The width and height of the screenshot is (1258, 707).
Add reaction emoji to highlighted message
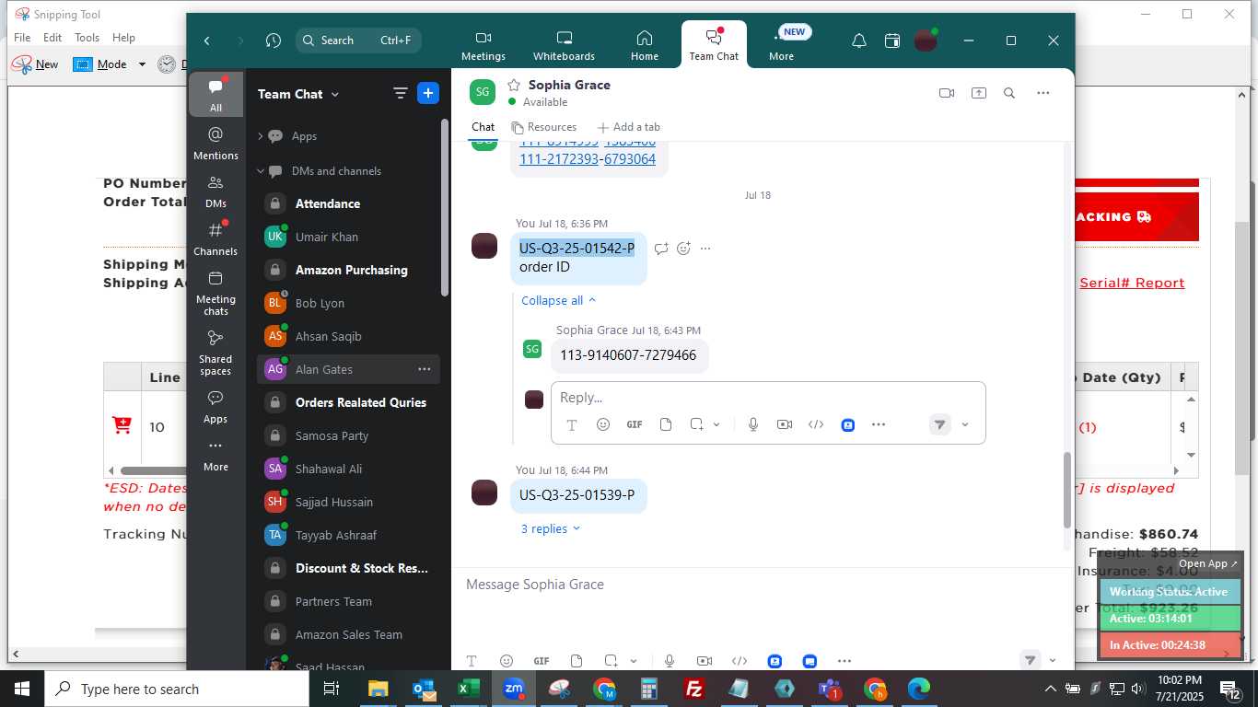[x=683, y=249]
